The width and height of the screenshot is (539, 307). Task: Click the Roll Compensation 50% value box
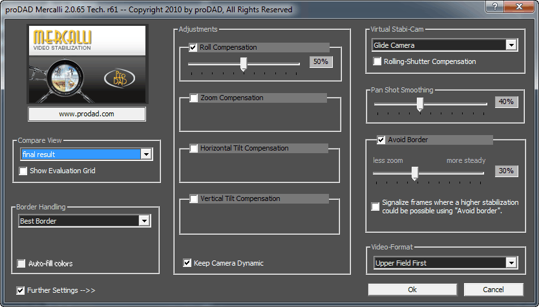(321, 62)
